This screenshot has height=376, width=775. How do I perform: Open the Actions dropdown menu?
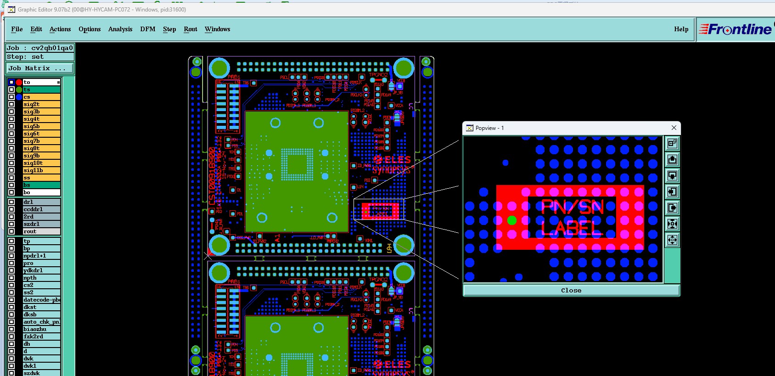tap(60, 29)
